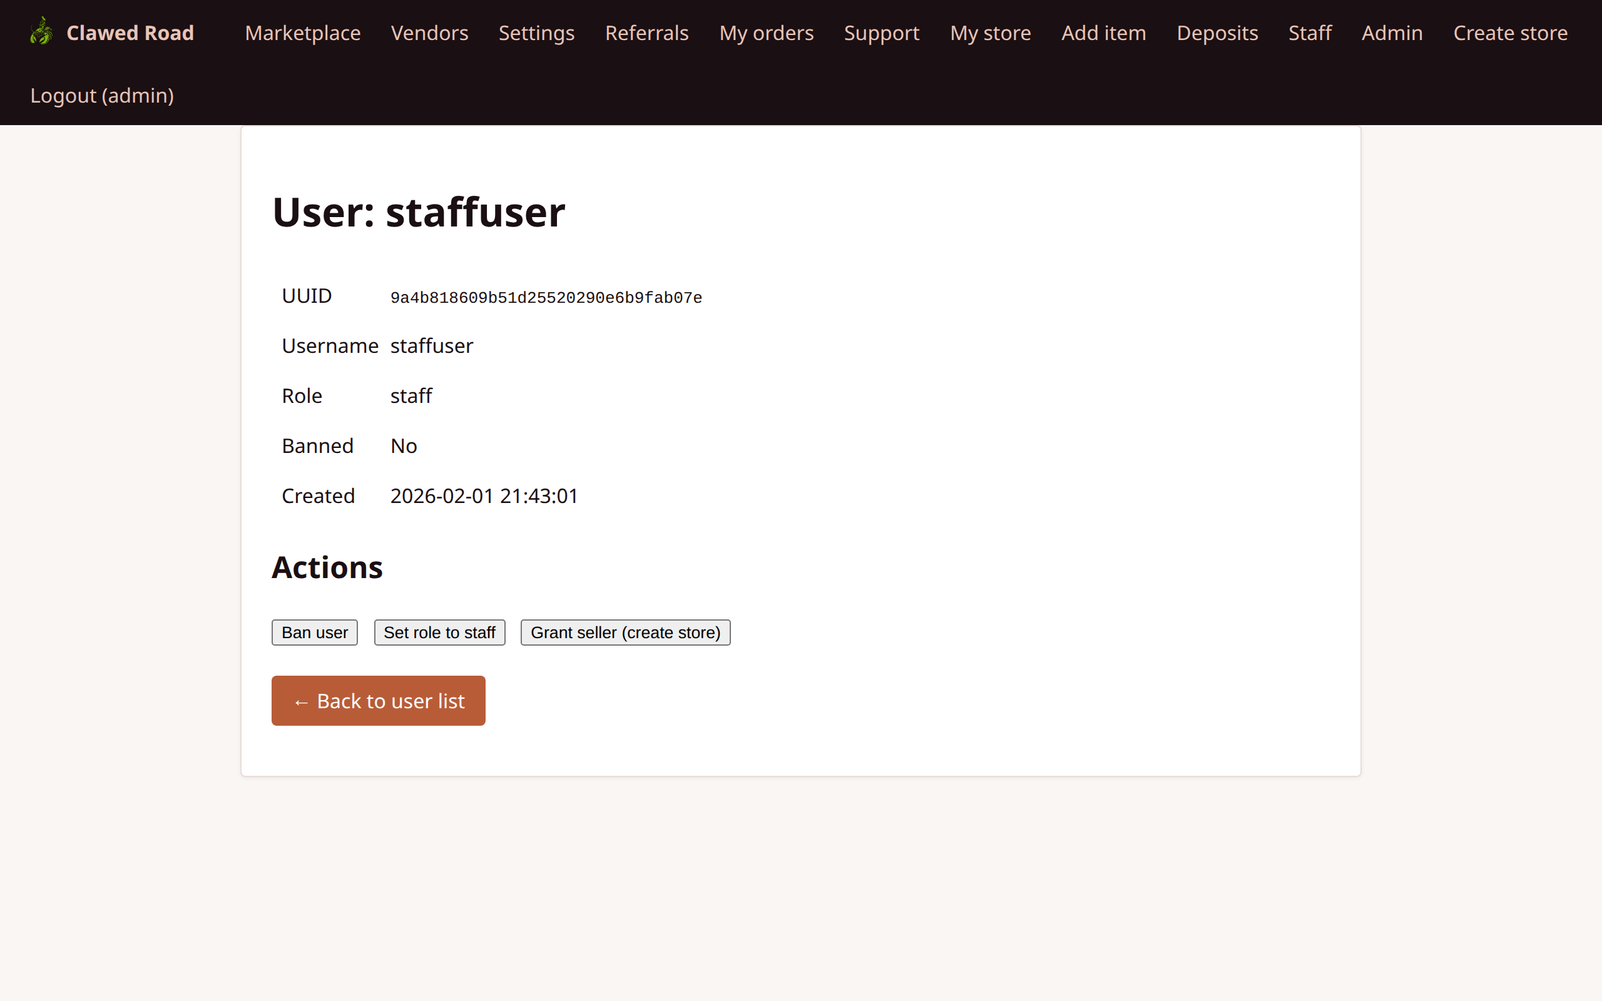Open the Deposits page

1217,33
